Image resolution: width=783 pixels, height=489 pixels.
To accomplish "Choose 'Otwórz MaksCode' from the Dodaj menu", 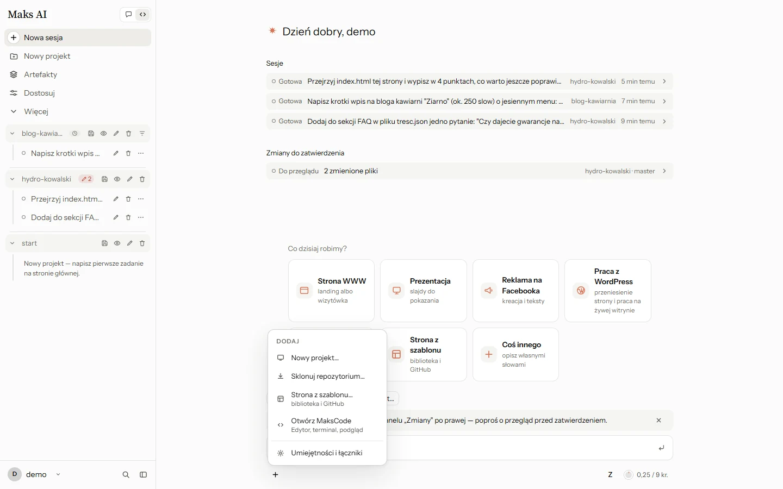I will [327, 425].
